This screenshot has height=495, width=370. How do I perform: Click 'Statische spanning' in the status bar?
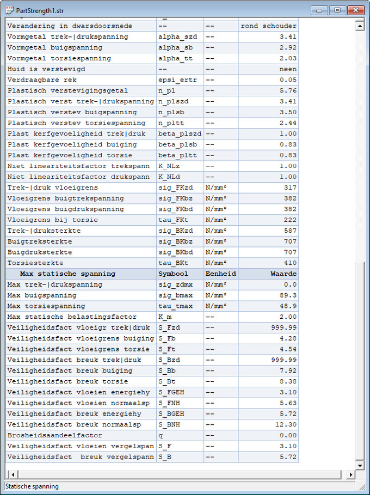point(32,486)
